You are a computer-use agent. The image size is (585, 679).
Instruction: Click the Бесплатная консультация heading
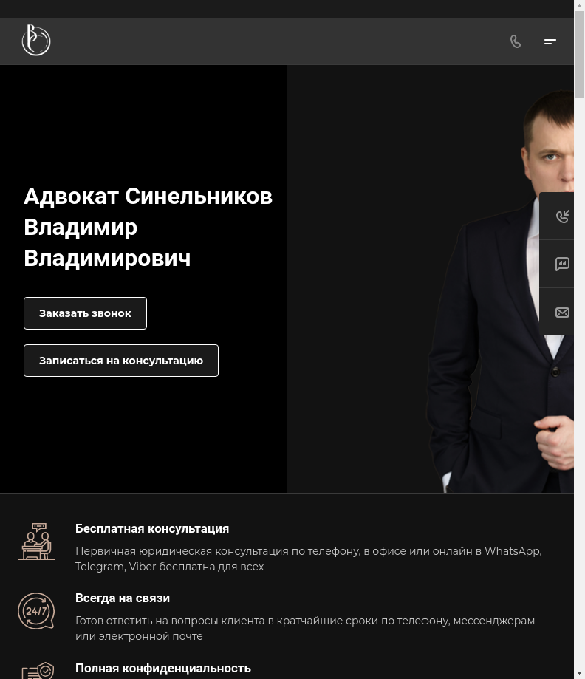point(152,529)
